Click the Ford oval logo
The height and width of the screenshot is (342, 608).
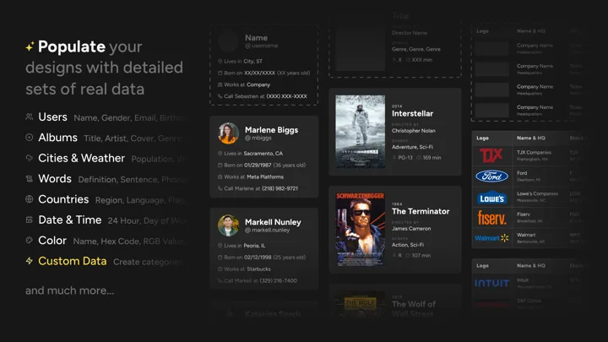click(491, 176)
